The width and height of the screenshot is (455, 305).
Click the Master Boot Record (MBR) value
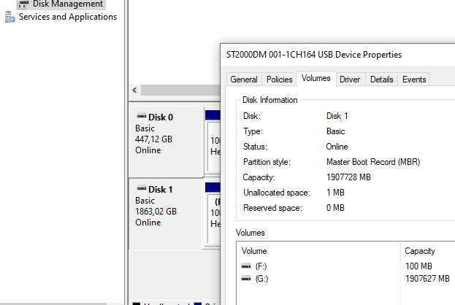[373, 162]
